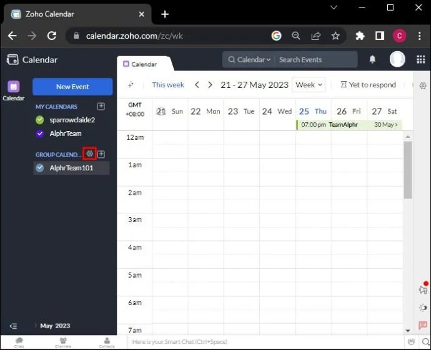Toggle day/night mode icon
Image resolution: width=431 pixels, height=350 pixels.
[423, 308]
